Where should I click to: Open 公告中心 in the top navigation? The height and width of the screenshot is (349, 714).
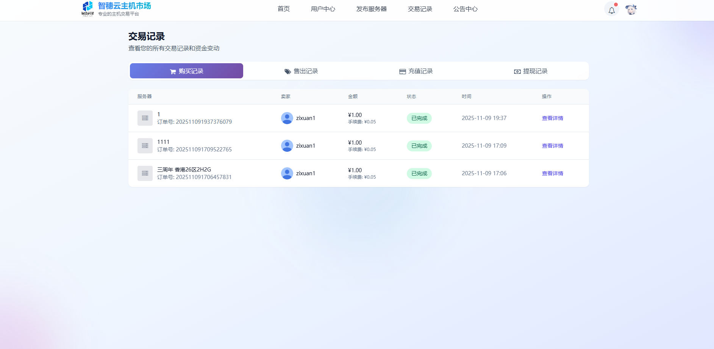click(465, 9)
